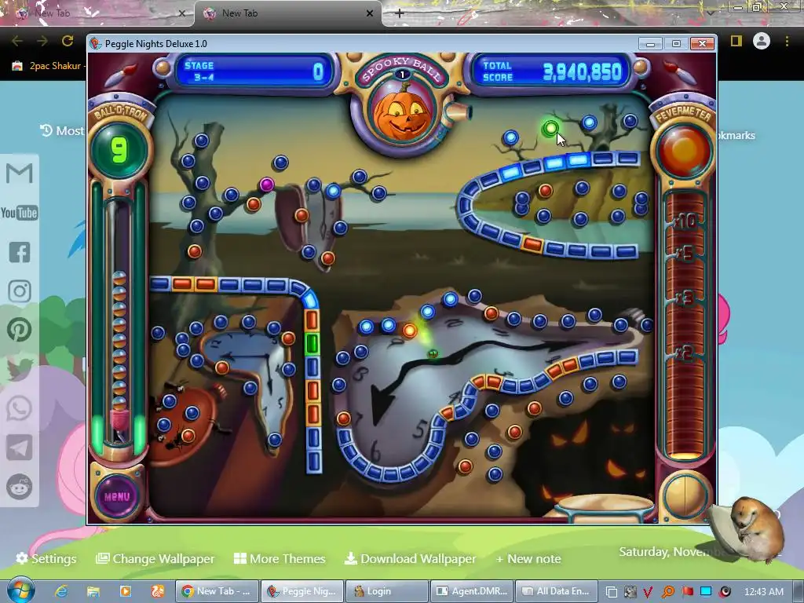
Task: Click the Total Score value 3,940,850
Action: pyautogui.click(x=582, y=71)
